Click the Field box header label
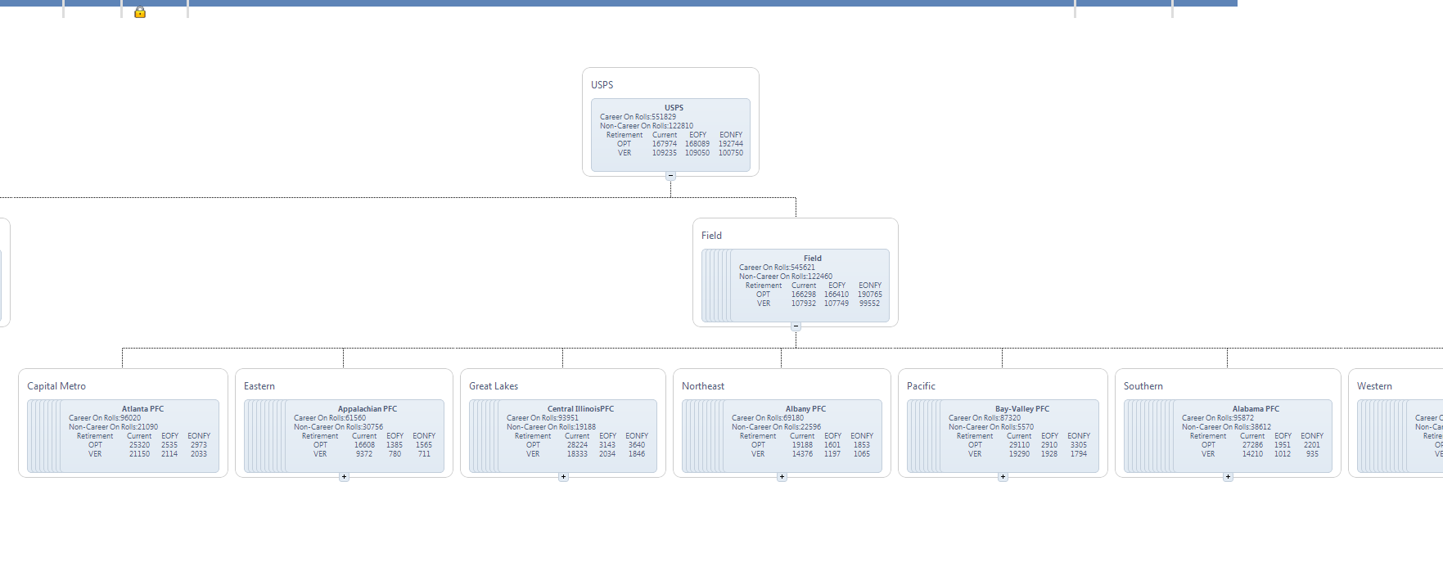Viewport: 1443px width, 576px height. (711, 236)
